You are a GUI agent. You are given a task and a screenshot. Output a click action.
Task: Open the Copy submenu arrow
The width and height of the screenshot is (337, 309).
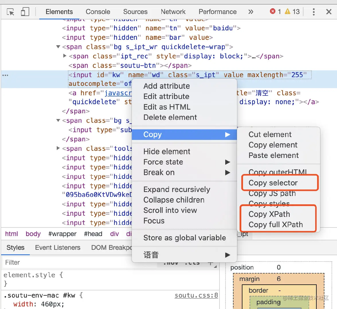228,134
